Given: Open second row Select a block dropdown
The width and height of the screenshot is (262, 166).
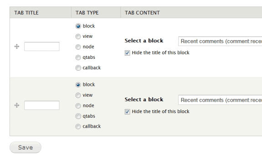Looking at the screenshot, I should pos(220,100).
